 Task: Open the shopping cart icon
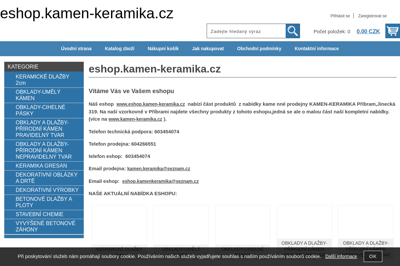click(x=393, y=31)
